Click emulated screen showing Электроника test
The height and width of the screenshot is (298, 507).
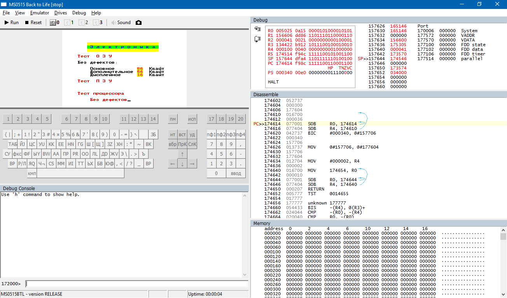[x=124, y=69]
